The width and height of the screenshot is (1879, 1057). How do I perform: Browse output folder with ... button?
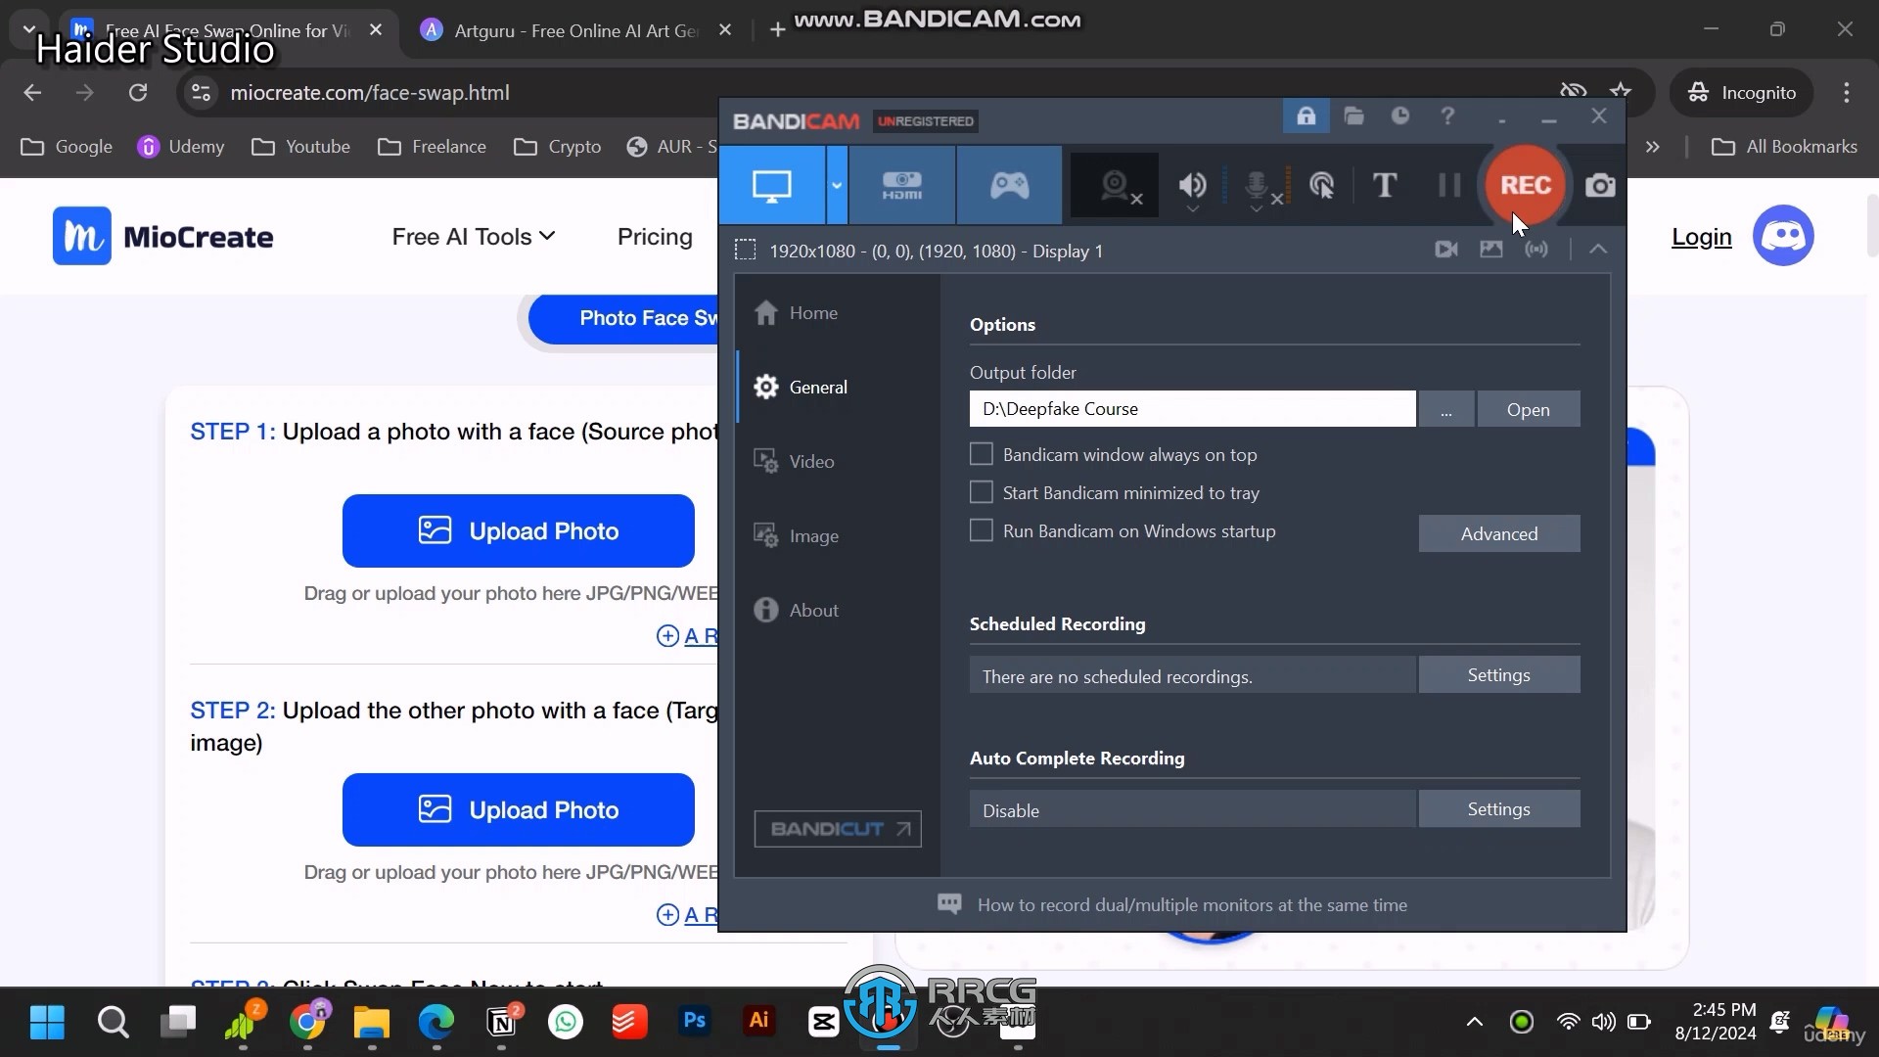pos(1445,409)
